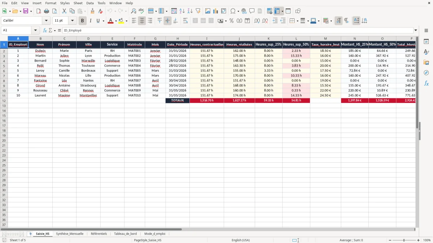
Task: Open the sidebar Navigator compass icon
Action: point(426,73)
